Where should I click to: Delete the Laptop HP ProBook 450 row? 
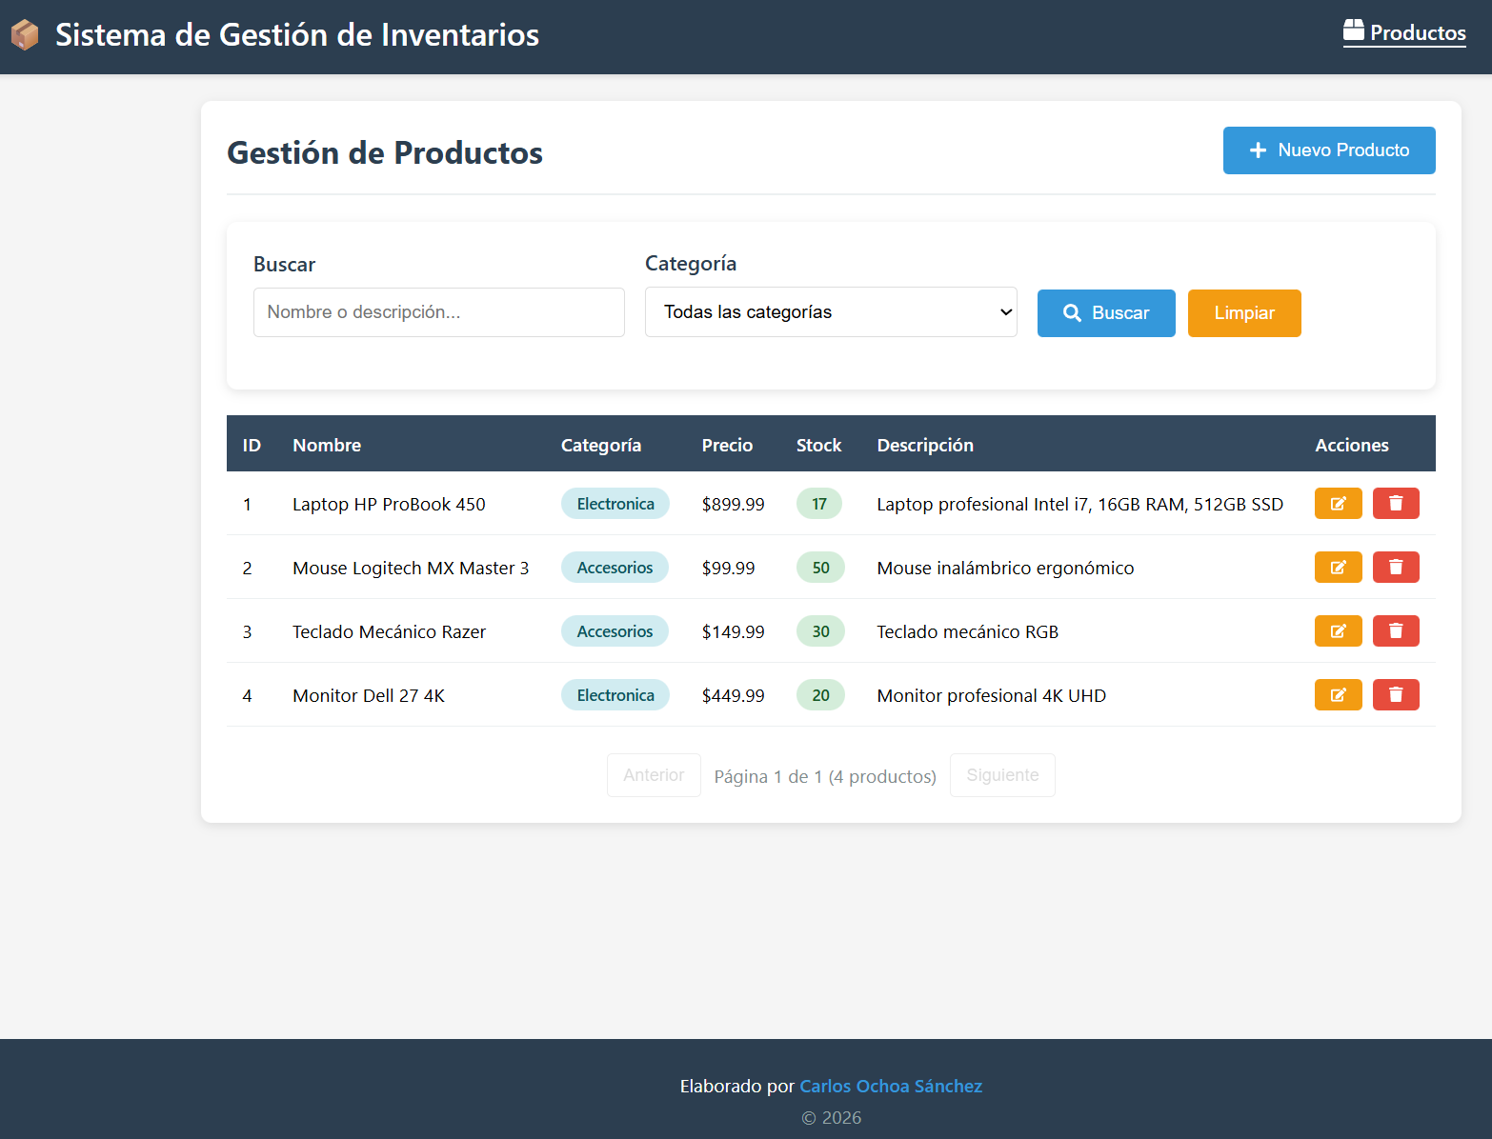pyautogui.click(x=1395, y=504)
